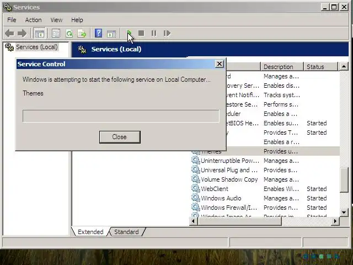Select Services (Local) tree node

coord(37,47)
